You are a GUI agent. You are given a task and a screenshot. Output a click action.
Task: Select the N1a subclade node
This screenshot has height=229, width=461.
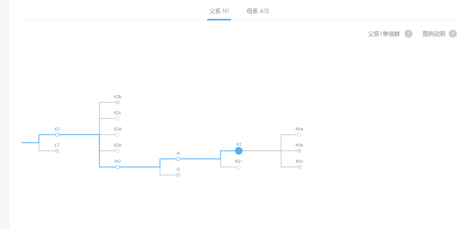point(299,135)
